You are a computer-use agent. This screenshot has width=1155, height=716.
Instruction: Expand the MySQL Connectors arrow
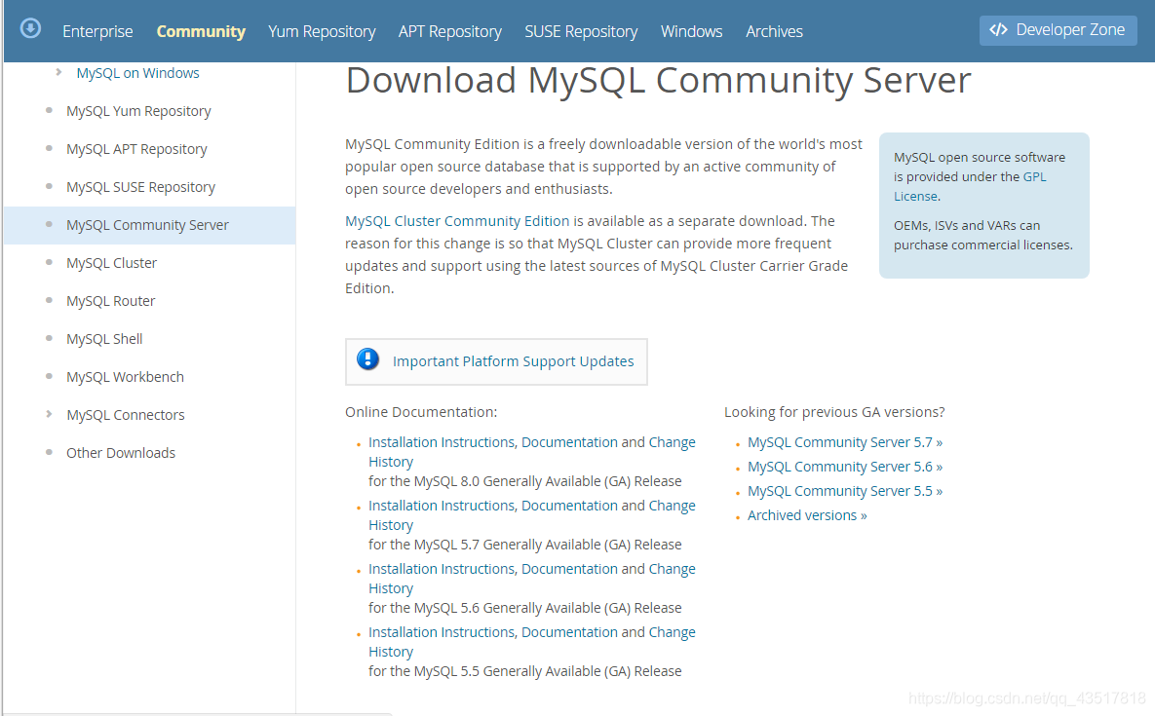49,414
